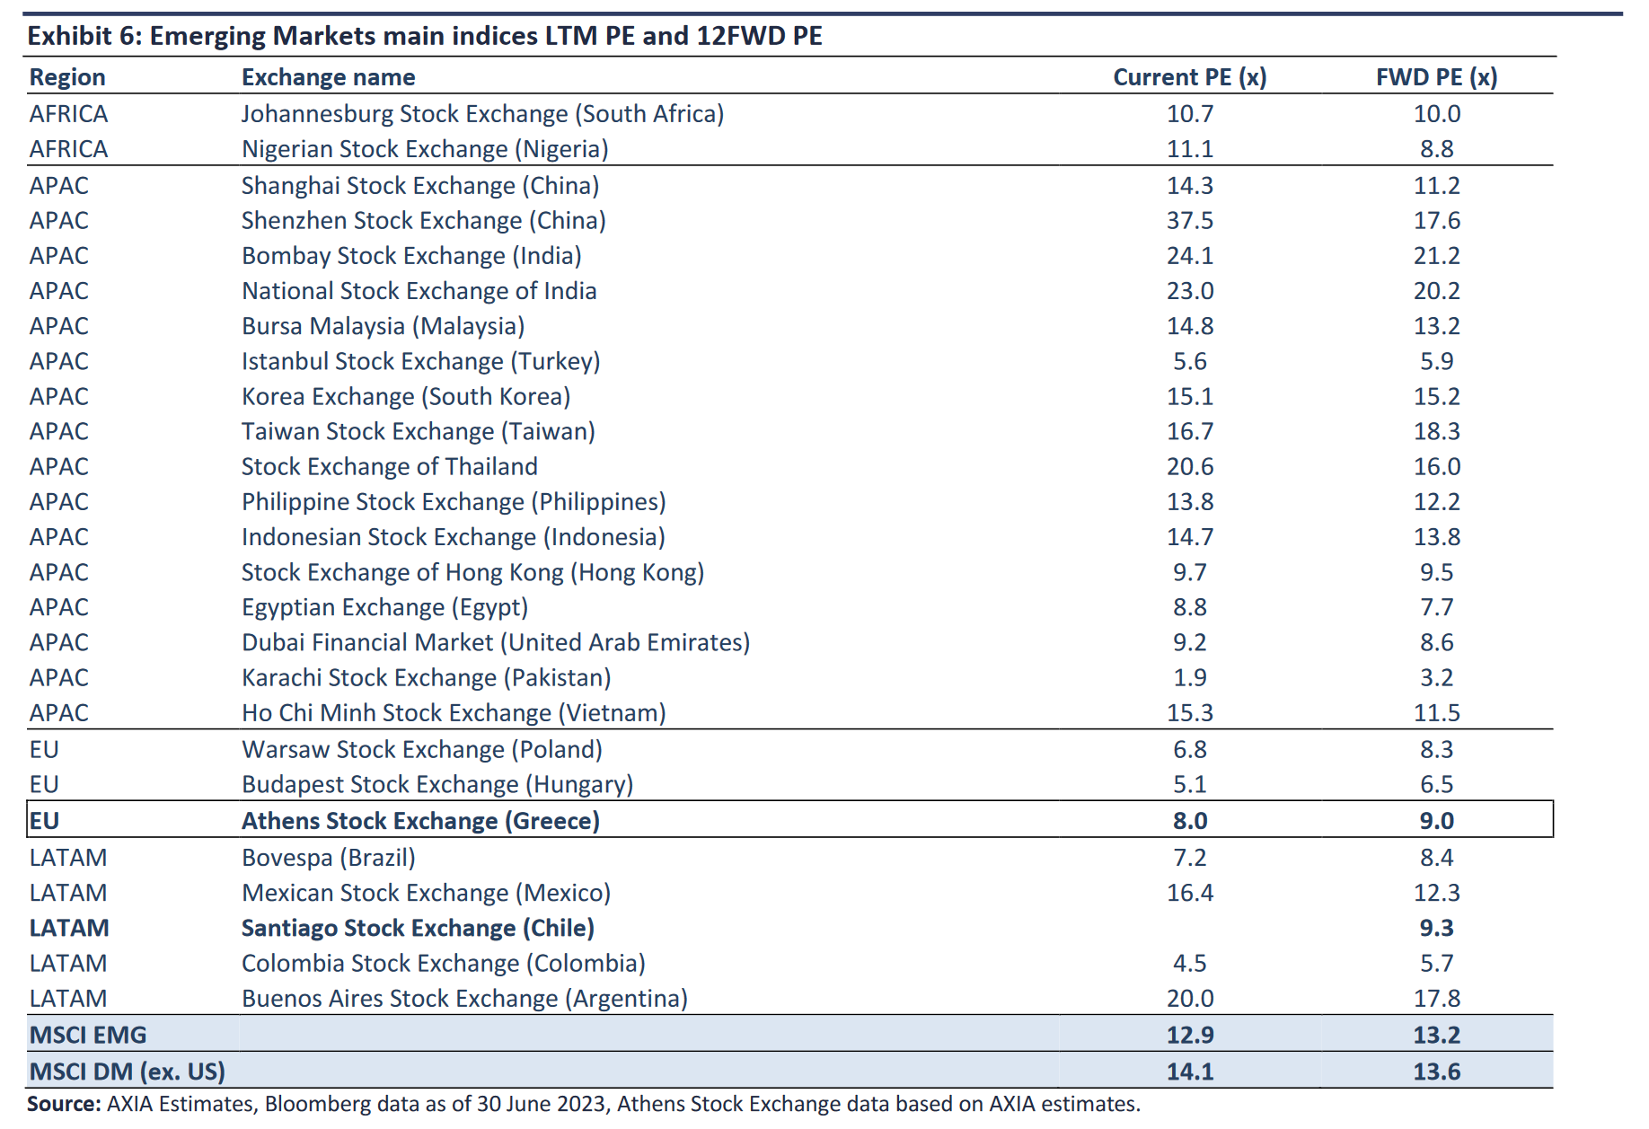
Task: Select Athens current PE value 8.0
Action: [1190, 821]
